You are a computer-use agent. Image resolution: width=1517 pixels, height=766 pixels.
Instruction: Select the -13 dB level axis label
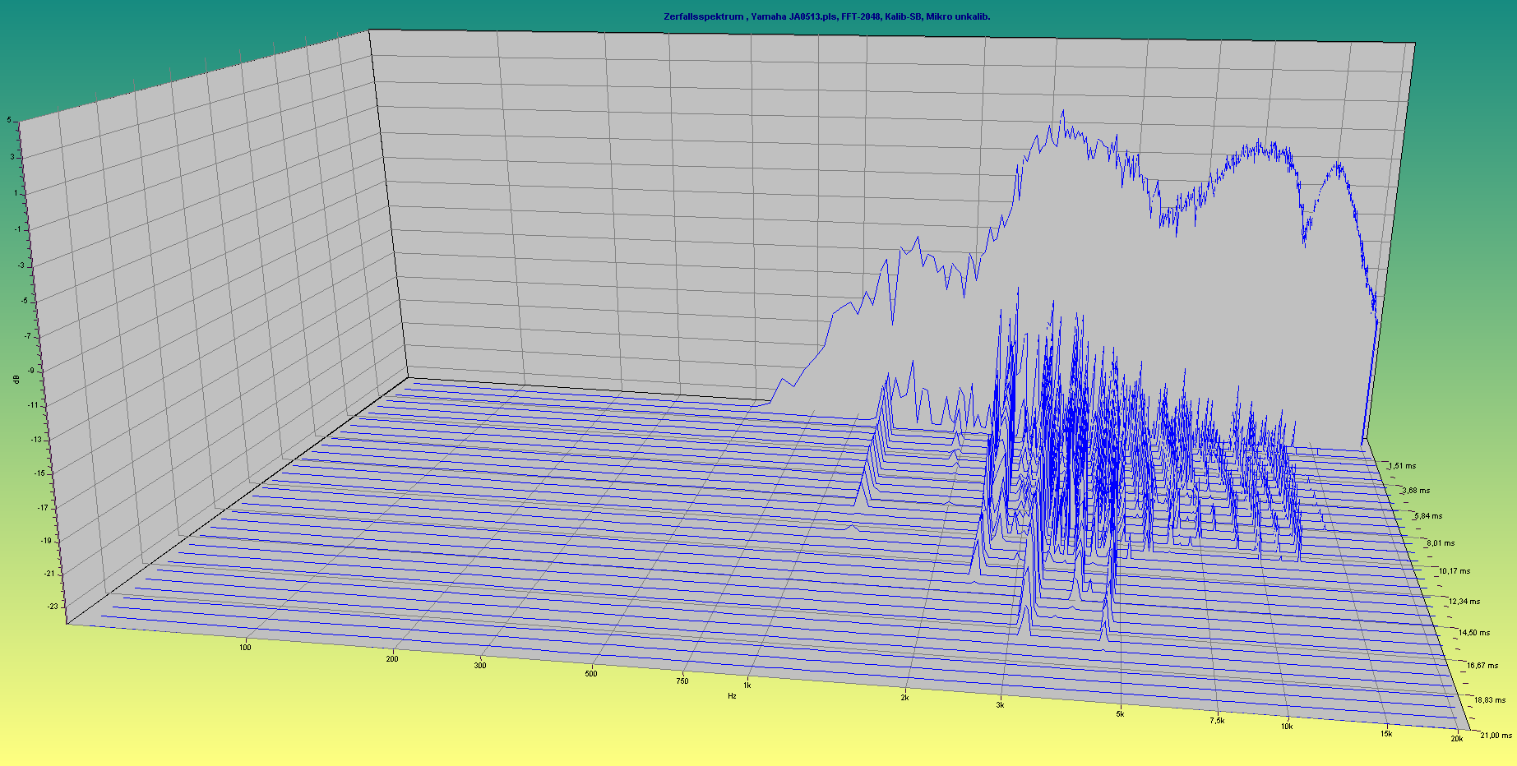[36, 440]
